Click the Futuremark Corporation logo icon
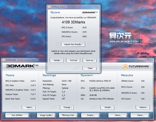Viewport: 156px width, 122px height. click(125, 67)
